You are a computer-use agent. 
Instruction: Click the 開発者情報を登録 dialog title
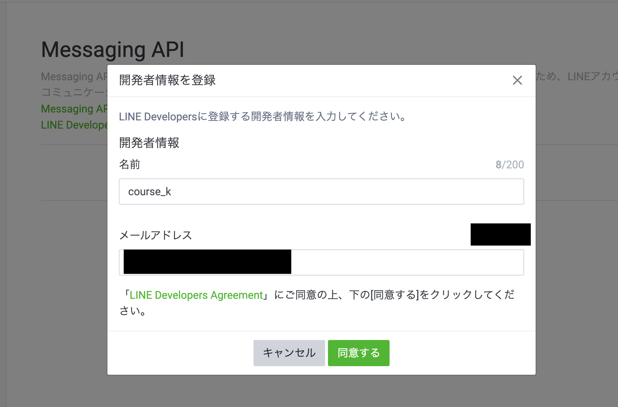[167, 80]
